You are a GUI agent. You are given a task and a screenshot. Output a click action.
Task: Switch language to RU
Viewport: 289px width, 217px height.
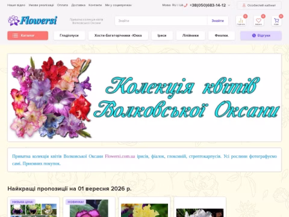(174, 5)
